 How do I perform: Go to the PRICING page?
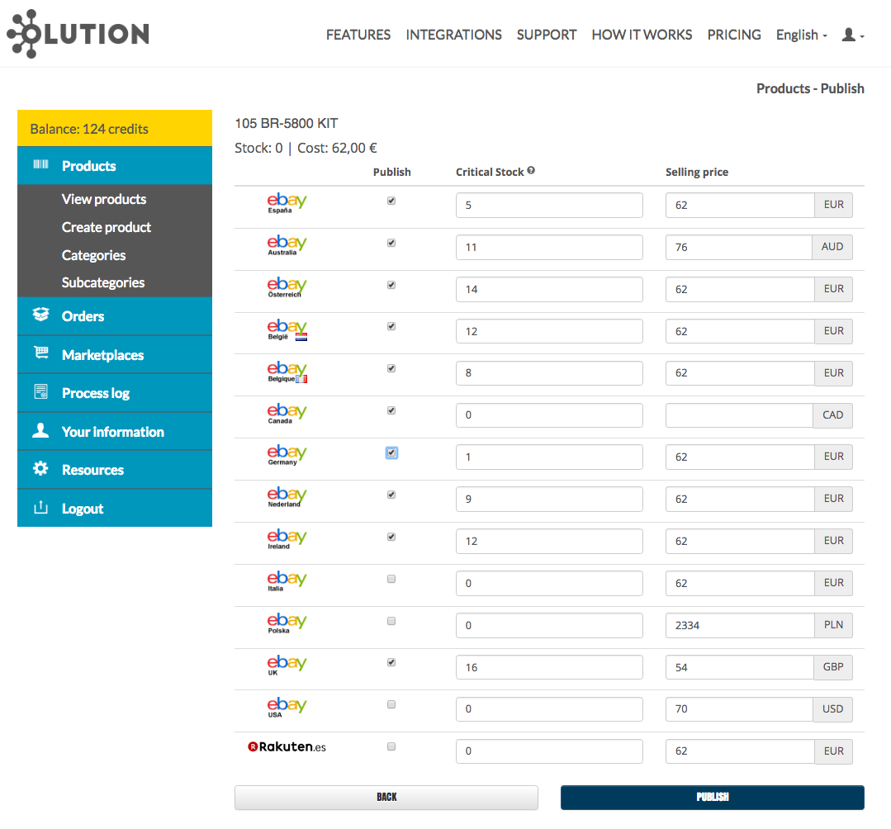[x=733, y=35]
